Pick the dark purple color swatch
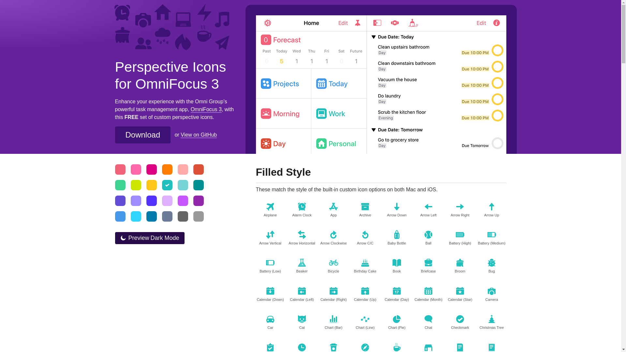 [199, 201]
